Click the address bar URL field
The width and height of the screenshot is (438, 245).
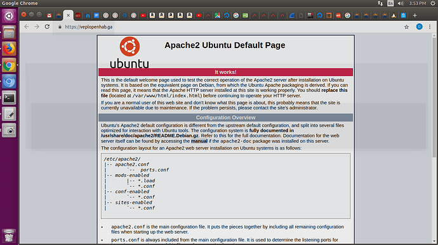pyautogui.click(x=229, y=27)
